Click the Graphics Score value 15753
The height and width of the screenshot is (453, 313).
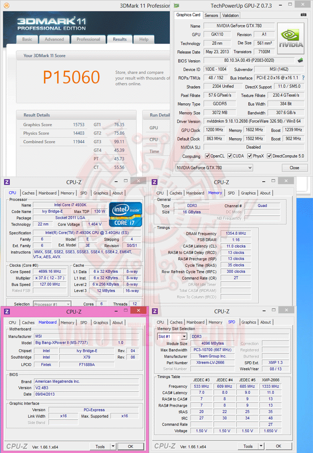[x=79, y=124]
